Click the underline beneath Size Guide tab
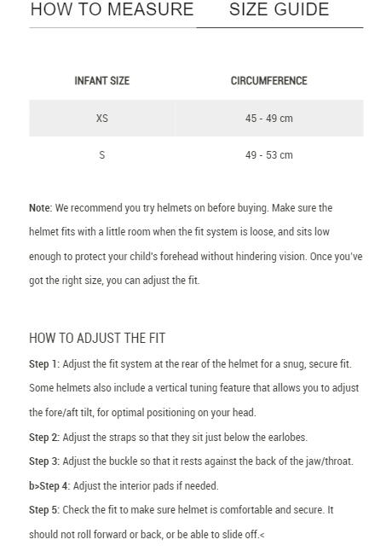Screen dimensions: 386x557 280,27
